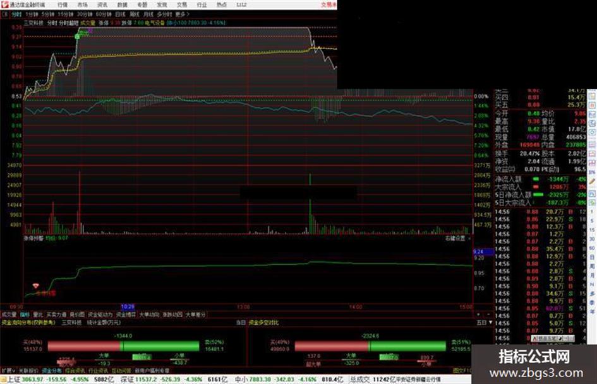597x384 pixels.
Task: Select the 月 period in right sidebar
Action: click(592, 276)
